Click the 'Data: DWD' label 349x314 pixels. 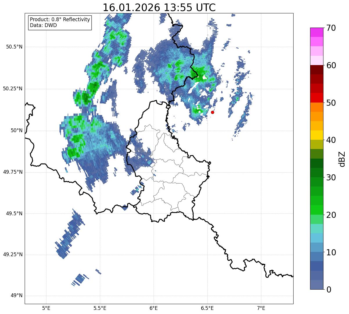43,25
